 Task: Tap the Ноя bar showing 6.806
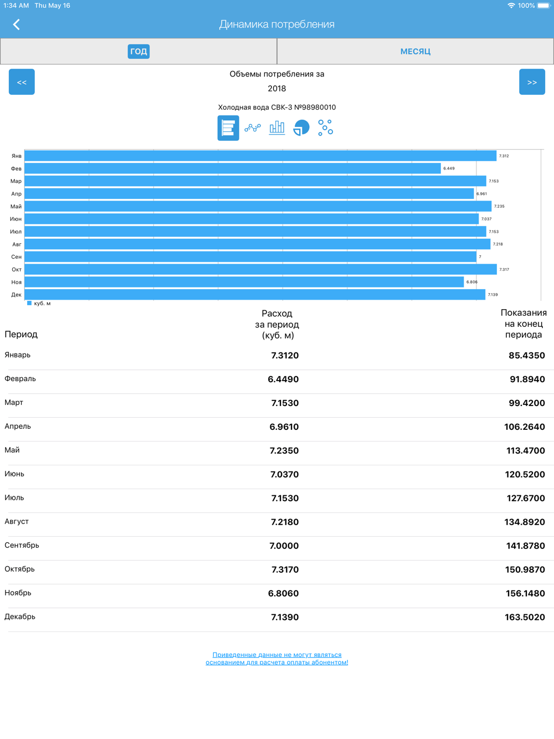[244, 282]
